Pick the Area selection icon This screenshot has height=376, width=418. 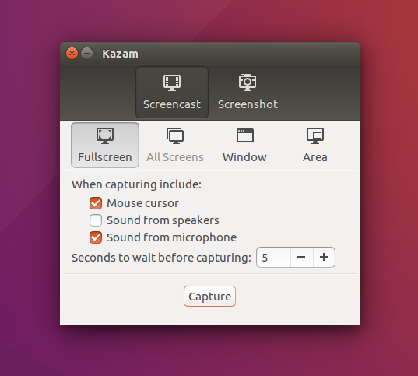[315, 135]
